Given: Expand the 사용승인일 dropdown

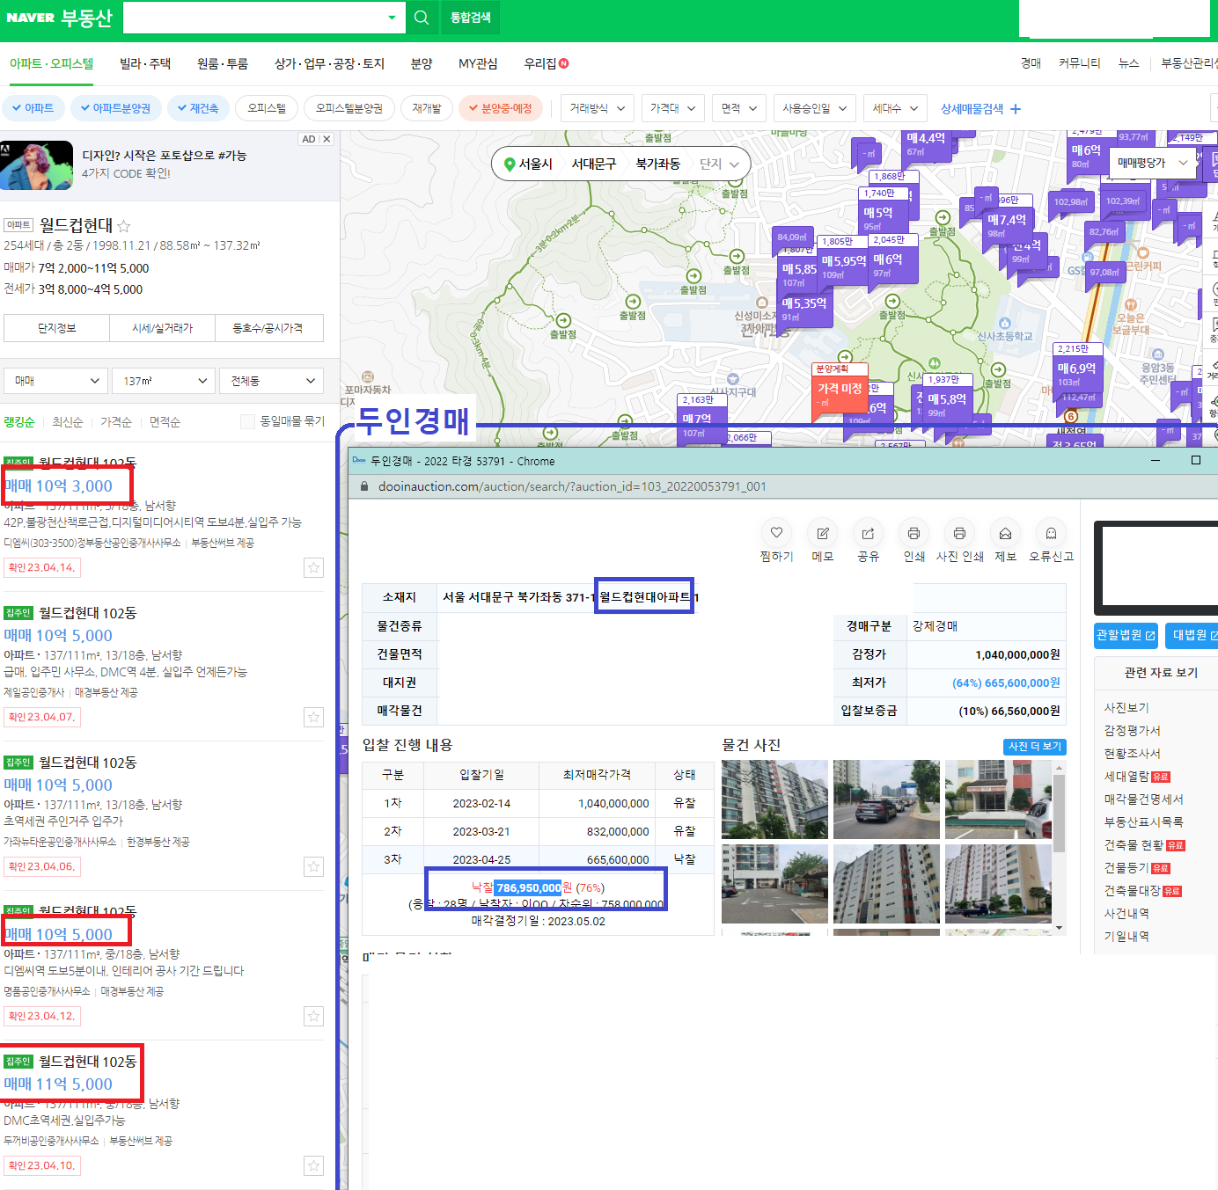Looking at the screenshot, I should coord(815,108).
